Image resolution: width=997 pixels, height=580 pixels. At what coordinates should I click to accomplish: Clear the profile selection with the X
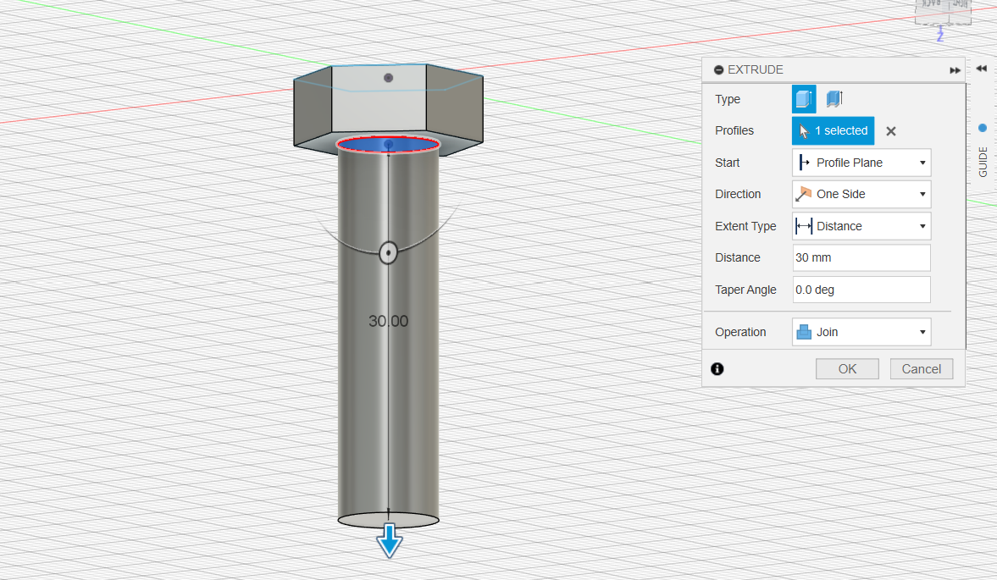pos(891,131)
